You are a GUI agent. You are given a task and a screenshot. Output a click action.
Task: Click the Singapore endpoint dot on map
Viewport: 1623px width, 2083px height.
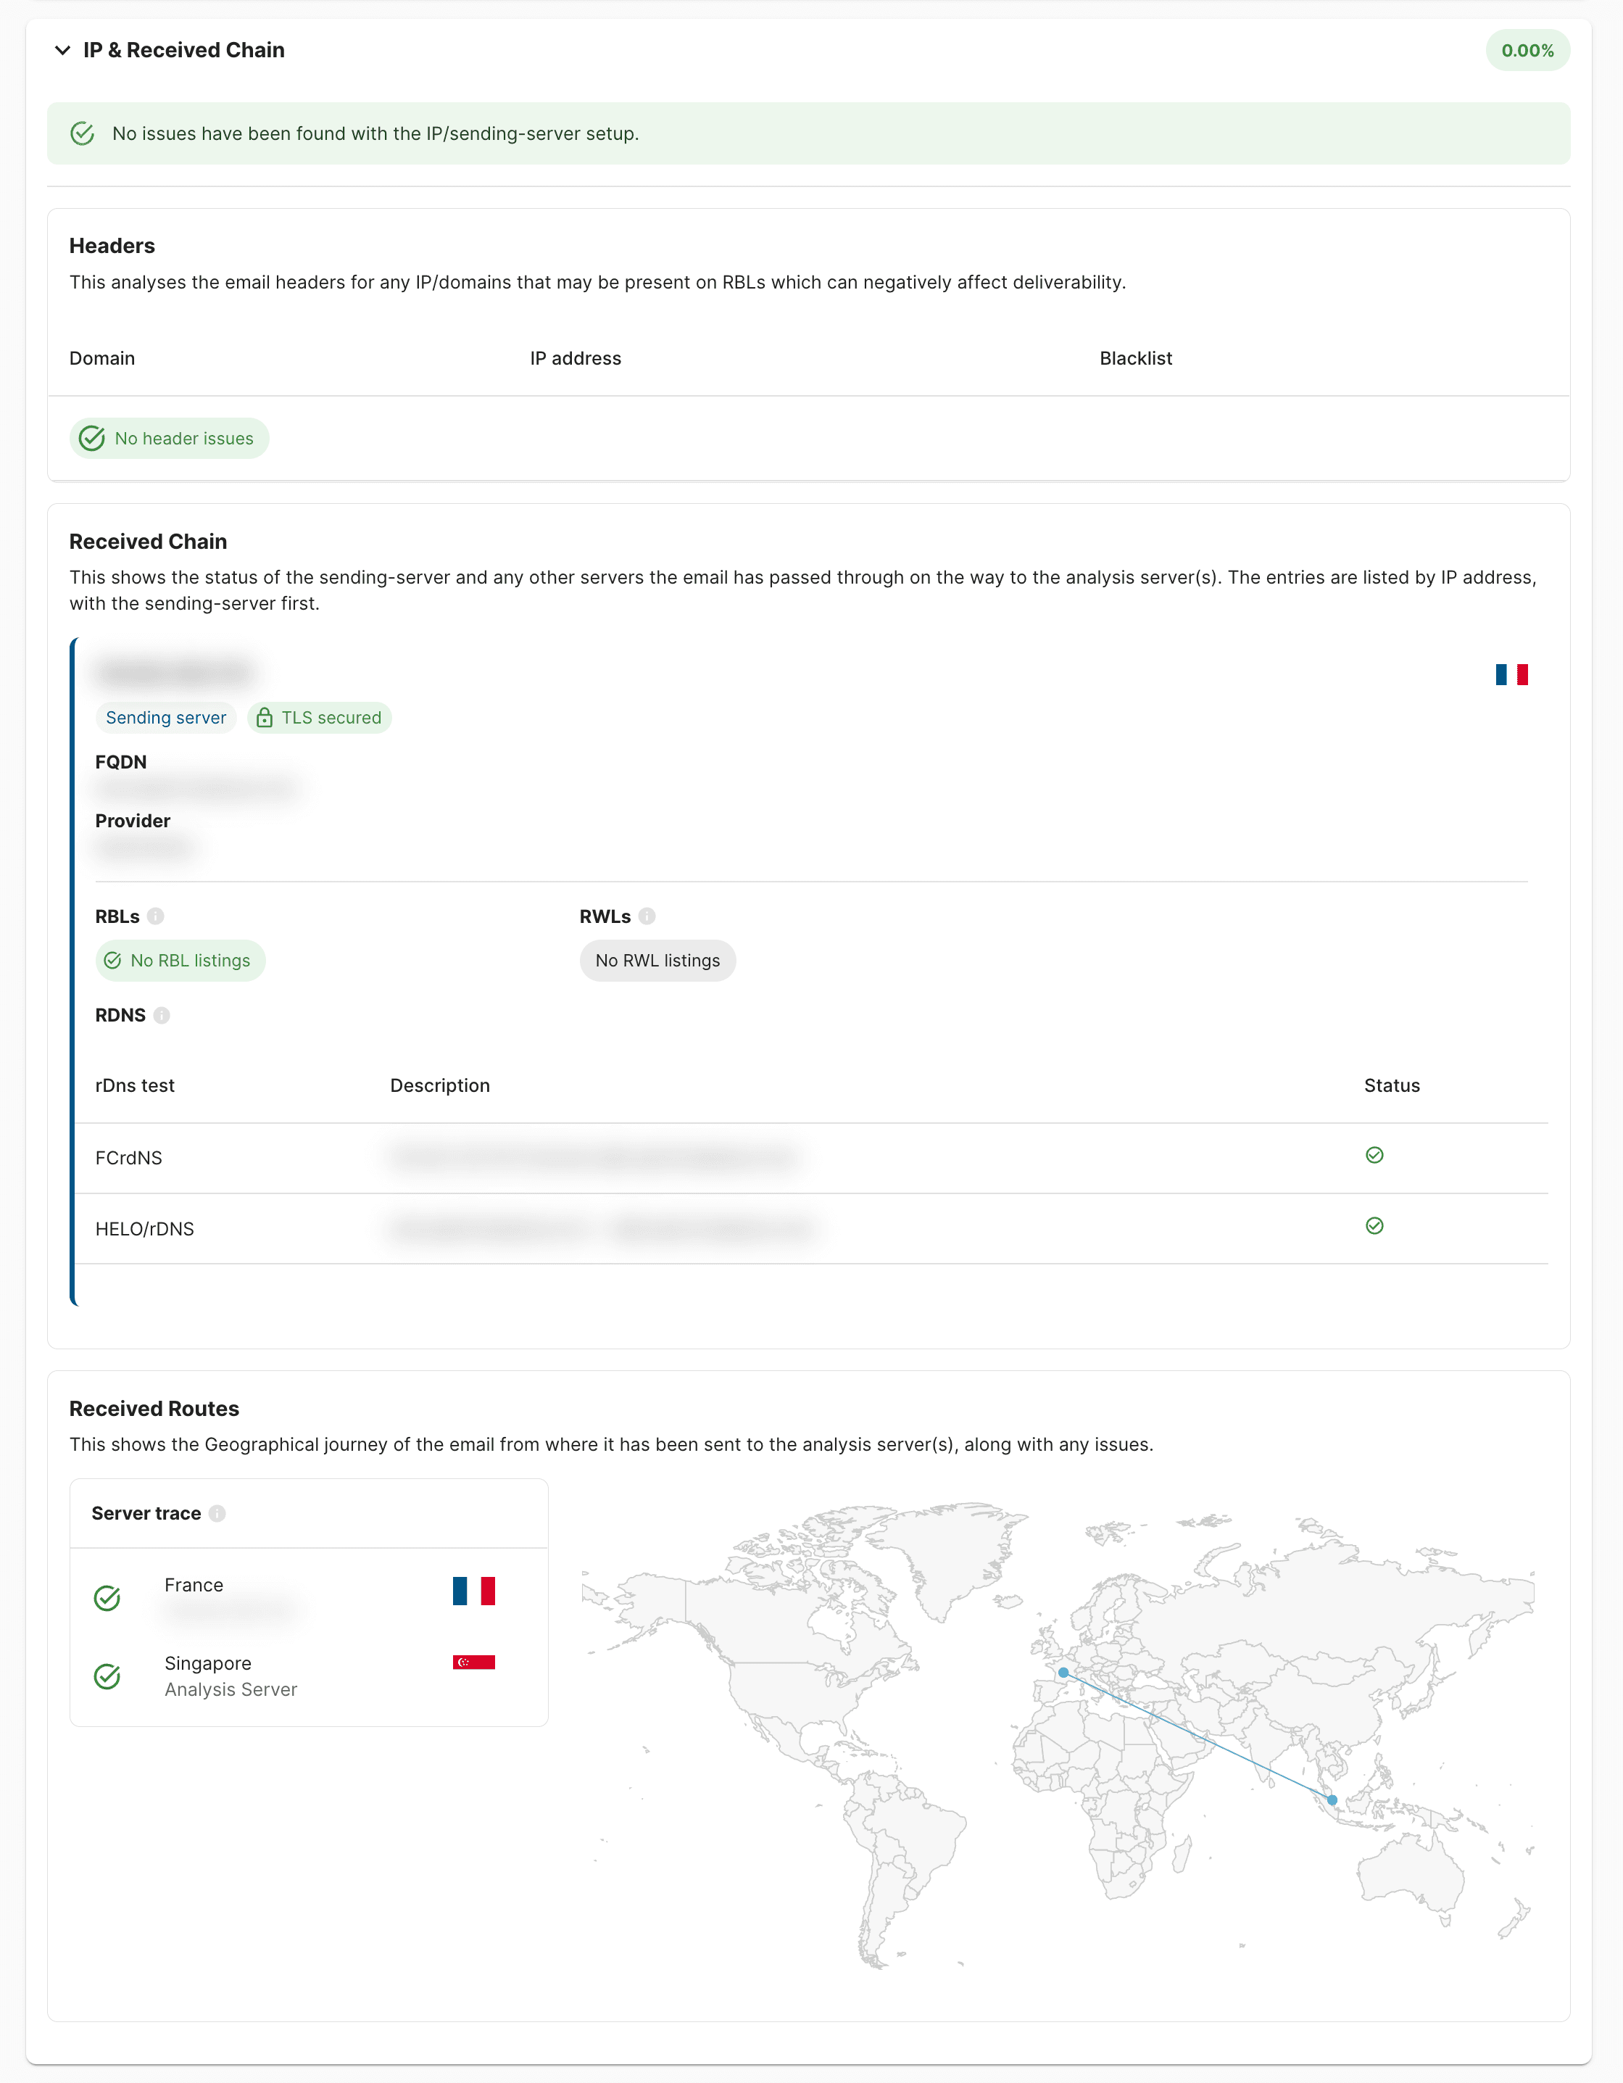tap(1332, 1801)
